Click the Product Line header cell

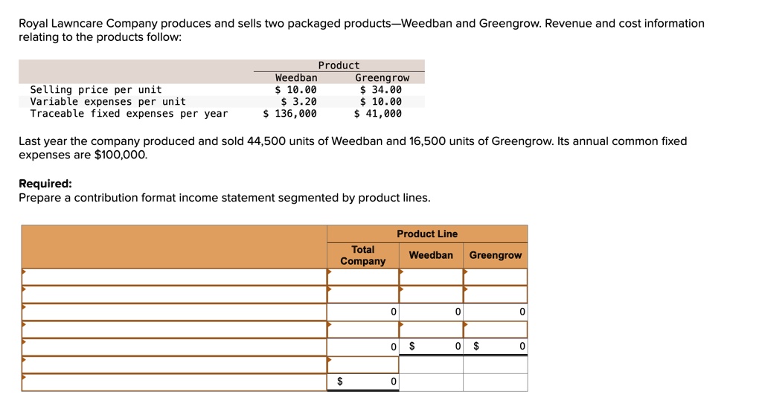(x=427, y=234)
